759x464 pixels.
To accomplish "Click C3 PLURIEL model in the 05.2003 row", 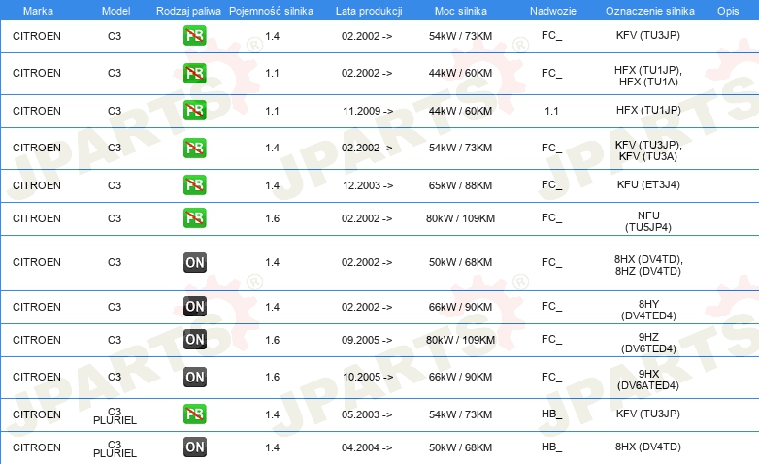I will tap(115, 416).
